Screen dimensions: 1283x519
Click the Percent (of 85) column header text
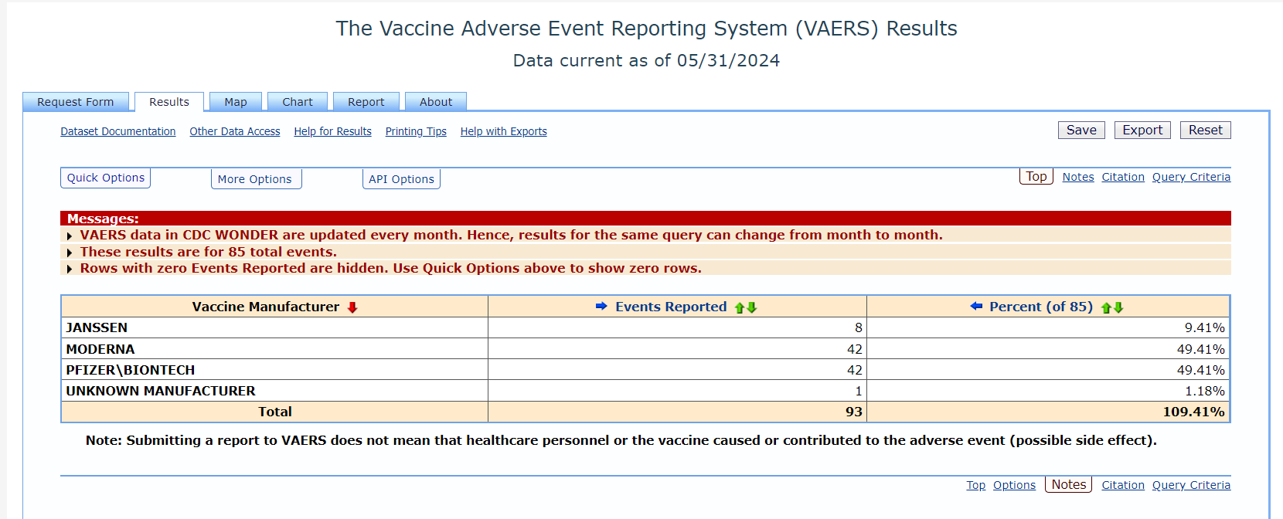(1041, 307)
